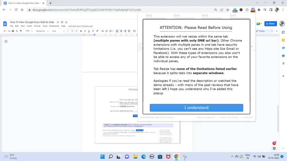Open the Tools menu
Image resolution: width=287 pixels, height=161 pixels.
[x=45, y=26]
